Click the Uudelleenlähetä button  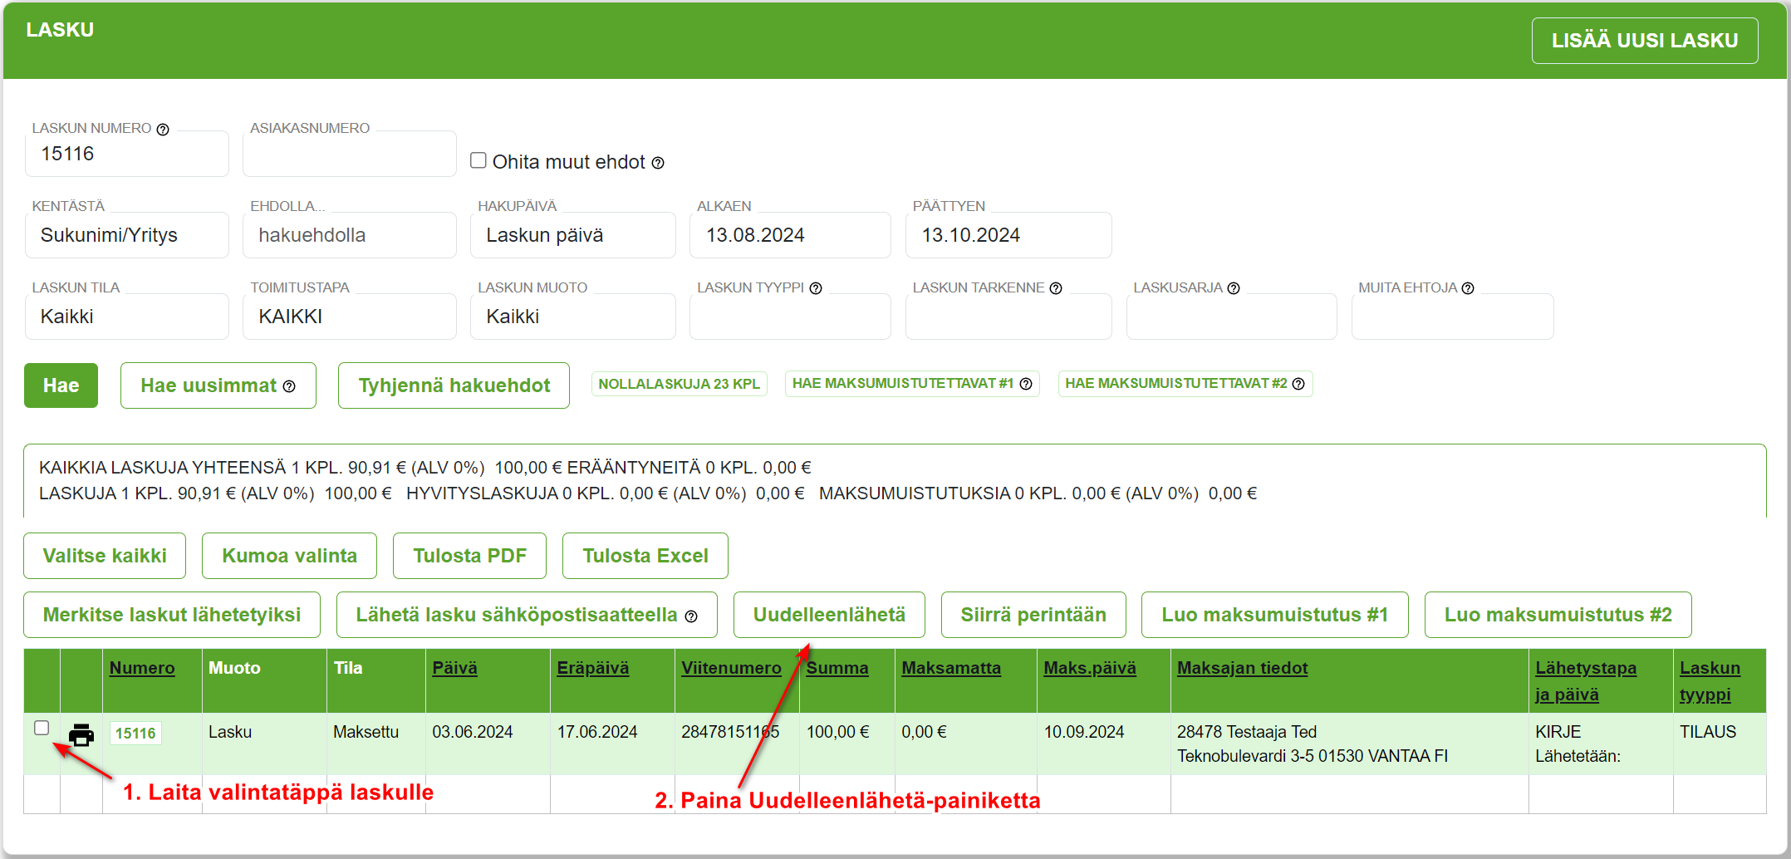pyautogui.click(x=829, y=615)
